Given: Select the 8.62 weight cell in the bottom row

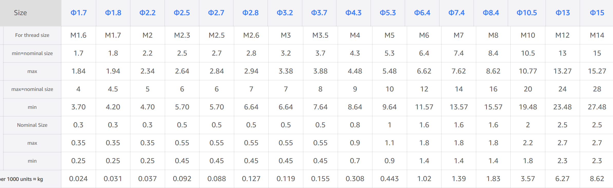Looking at the screenshot, I should (597, 179).
